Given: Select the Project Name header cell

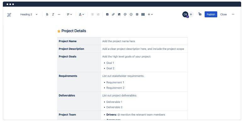Looking at the screenshot, I should [79, 41].
